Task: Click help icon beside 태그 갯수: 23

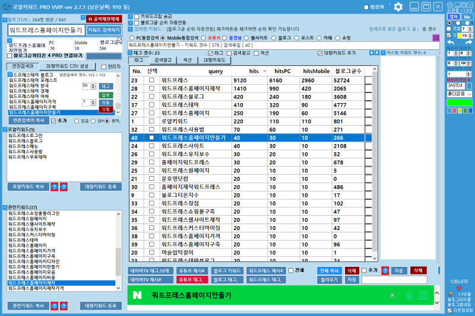Action: [130, 53]
